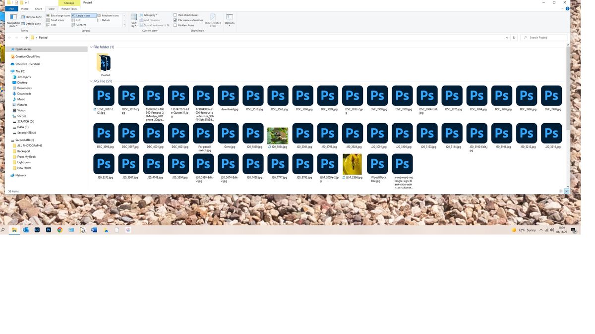Collapse the File folder (1) group
This screenshot has width=595, height=334.
(x=91, y=47)
